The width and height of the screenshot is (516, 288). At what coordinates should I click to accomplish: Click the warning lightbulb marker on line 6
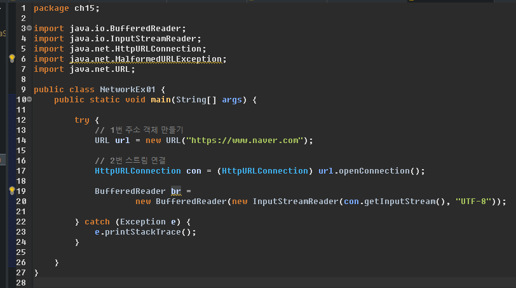(12, 58)
